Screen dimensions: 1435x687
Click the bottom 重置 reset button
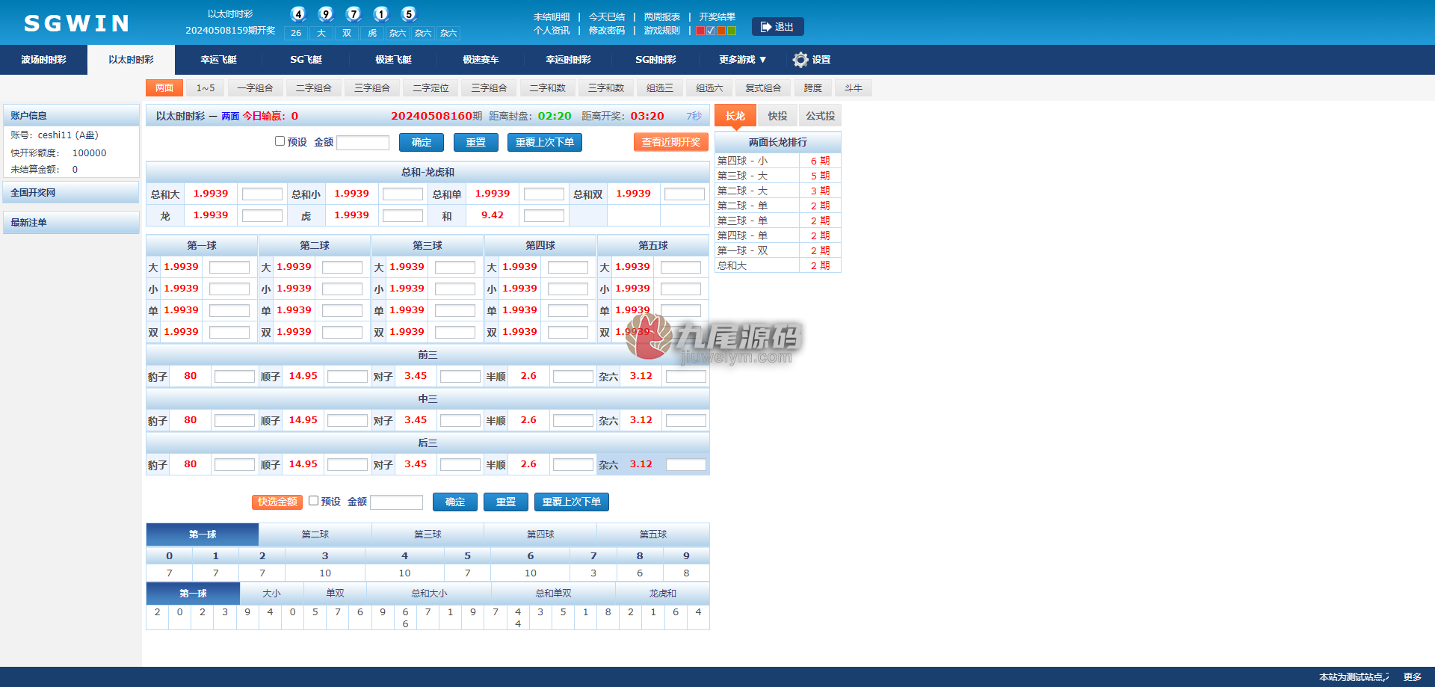click(x=506, y=502)
